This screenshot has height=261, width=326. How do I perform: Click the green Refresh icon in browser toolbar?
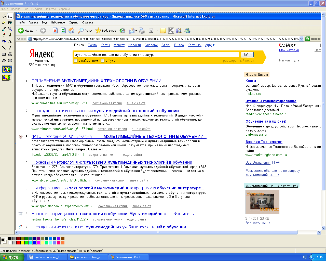pyautogui.click(x=63, y=31)
